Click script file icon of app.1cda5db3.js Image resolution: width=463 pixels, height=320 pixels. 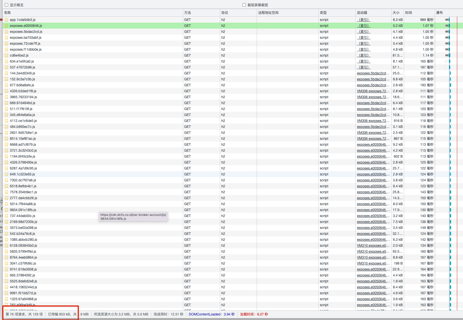(x=7, y=20)
